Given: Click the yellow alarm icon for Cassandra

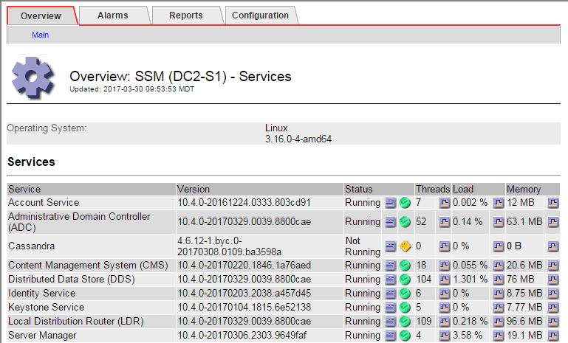Looking at the screenshot, I should point(405,246).
